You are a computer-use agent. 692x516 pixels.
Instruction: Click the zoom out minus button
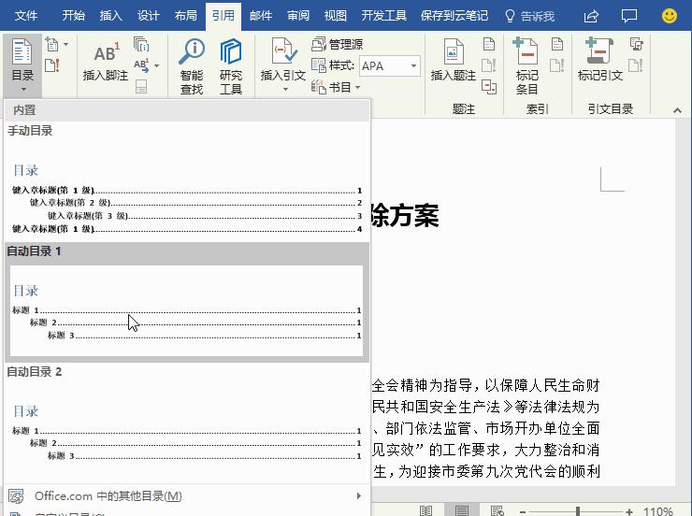(523, 511)
